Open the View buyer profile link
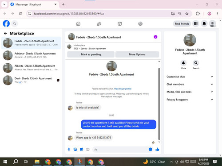 pyautogui.click(x=123, y=89)
